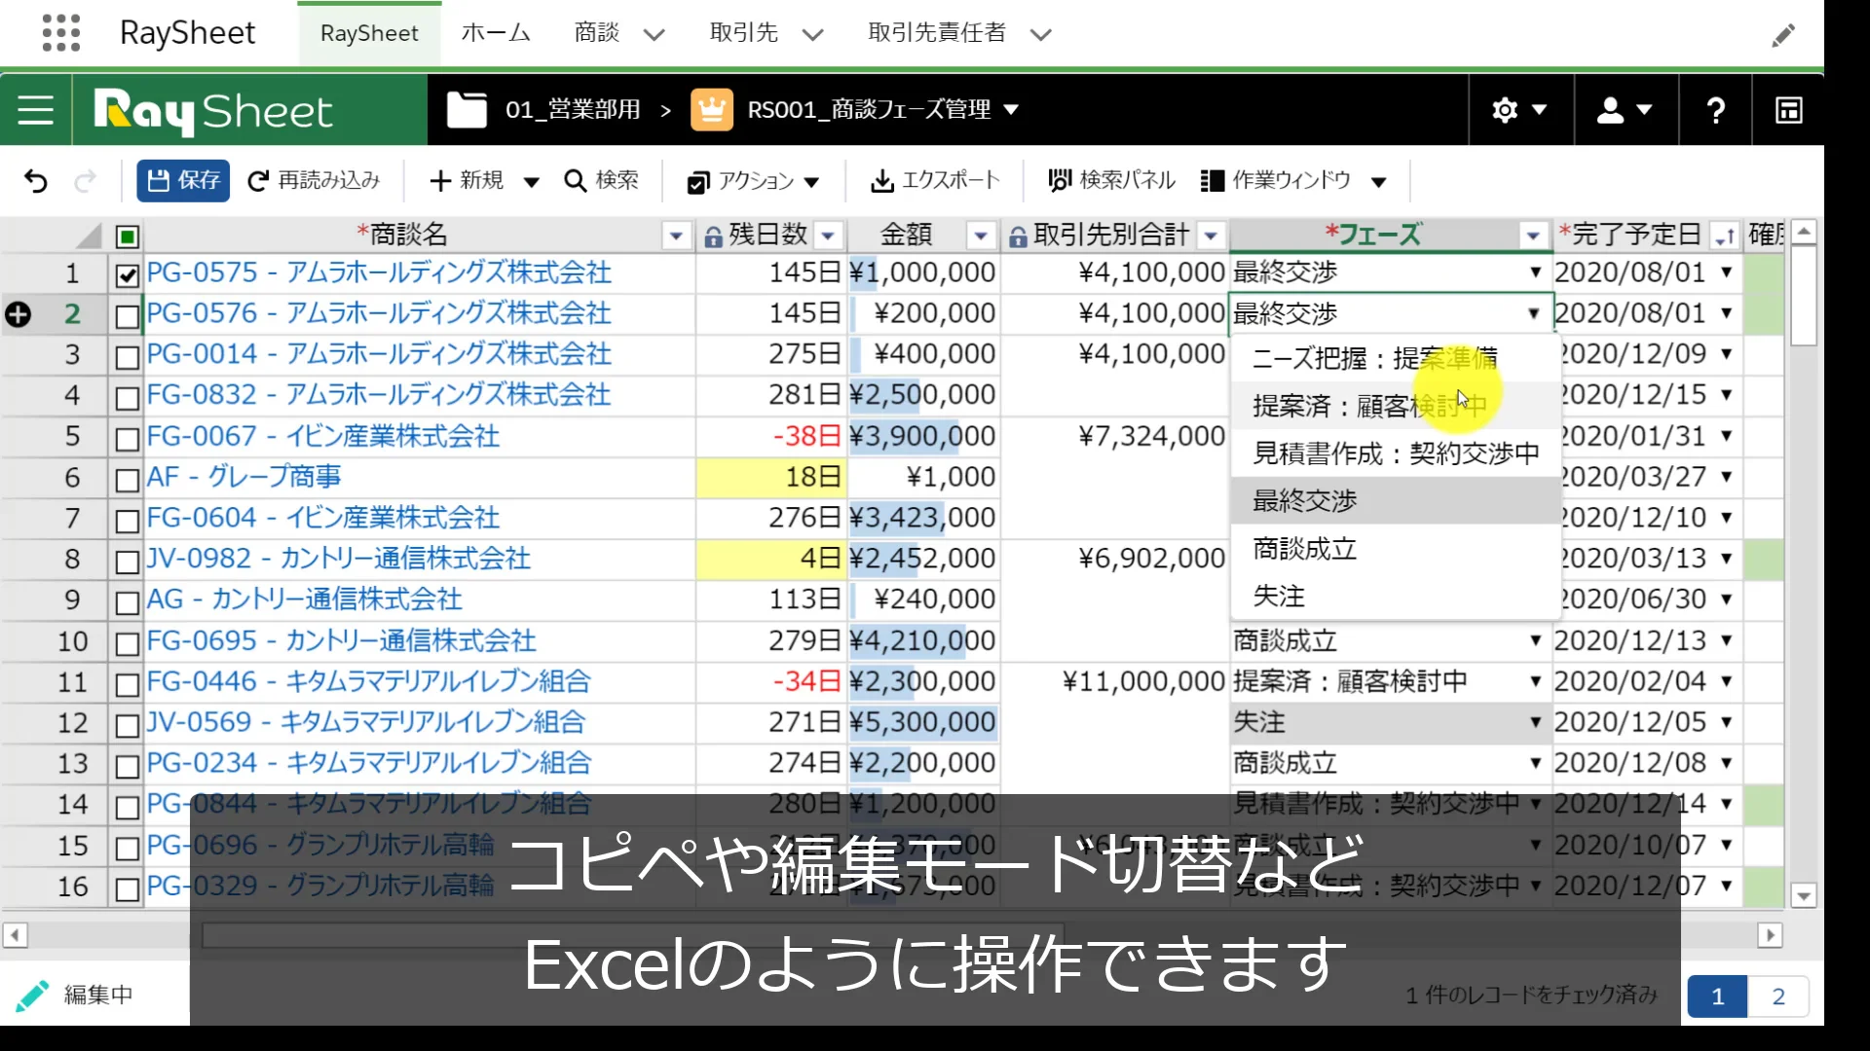The image size is (1870, 1051).
Task: Click the 検索 magnifier search button
Action: coord(602,181)
